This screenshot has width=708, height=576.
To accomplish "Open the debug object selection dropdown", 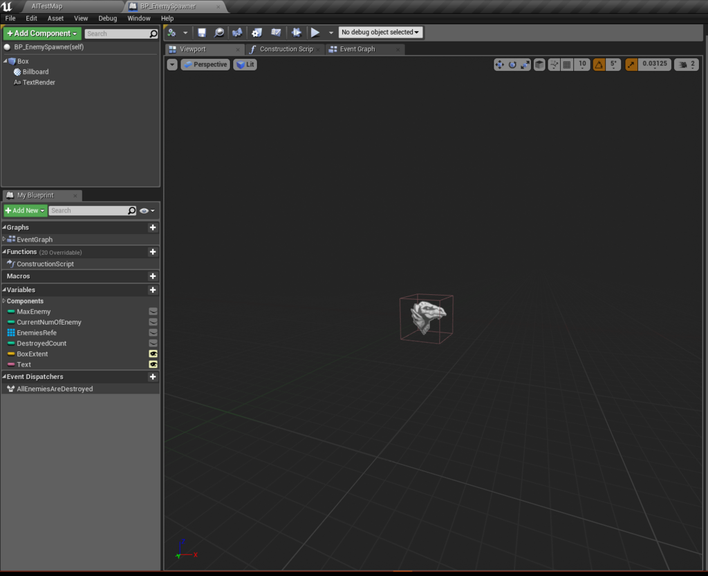I will pyautogui.click(x=381, y=32).
